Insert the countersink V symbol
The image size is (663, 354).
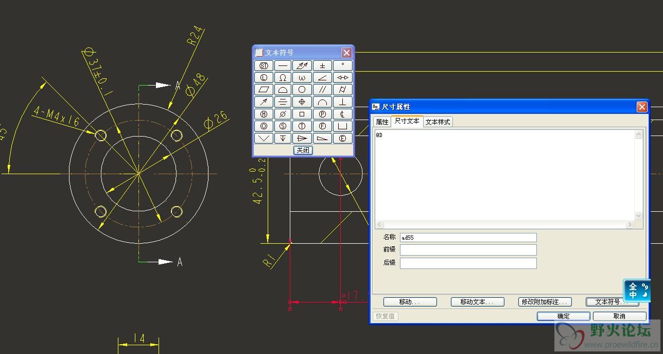(x=264, y=138)
